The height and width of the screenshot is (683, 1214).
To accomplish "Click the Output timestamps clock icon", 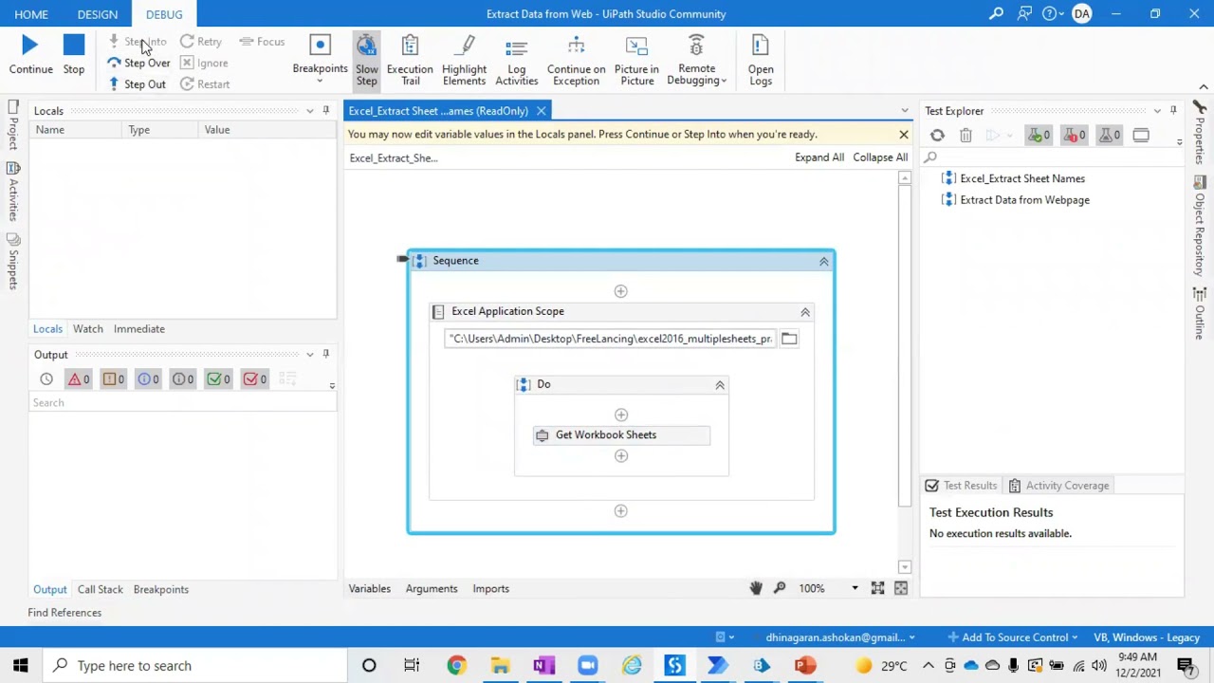I will click(x=46, y=379).
